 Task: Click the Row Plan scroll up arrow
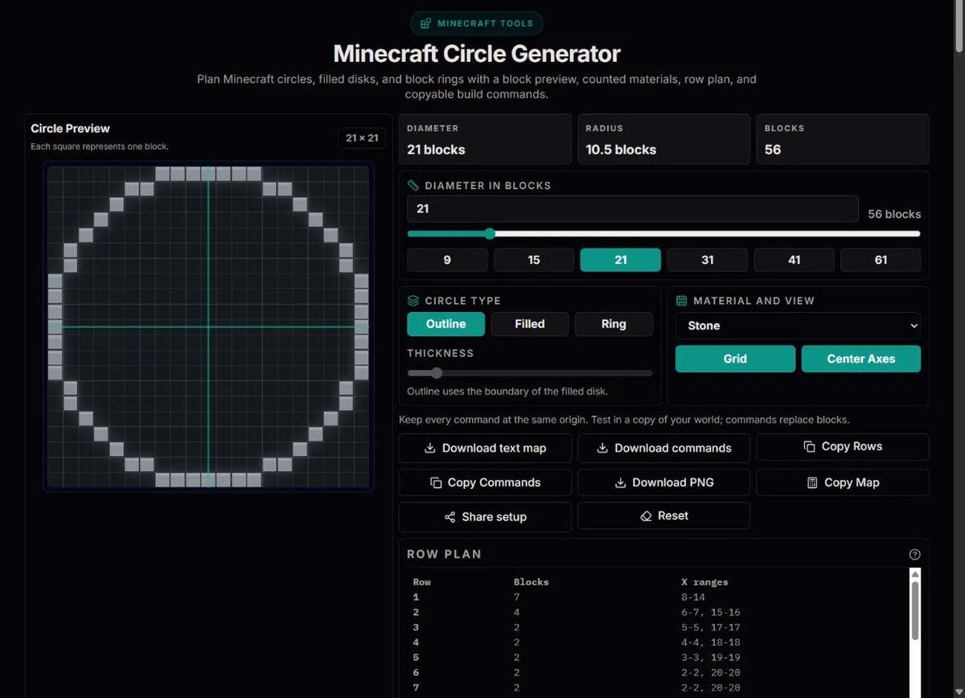coord(914,573)
